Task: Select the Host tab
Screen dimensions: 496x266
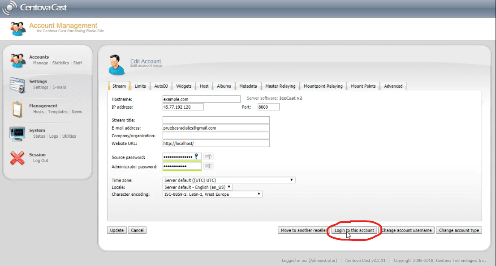Action: click(204, 86)
